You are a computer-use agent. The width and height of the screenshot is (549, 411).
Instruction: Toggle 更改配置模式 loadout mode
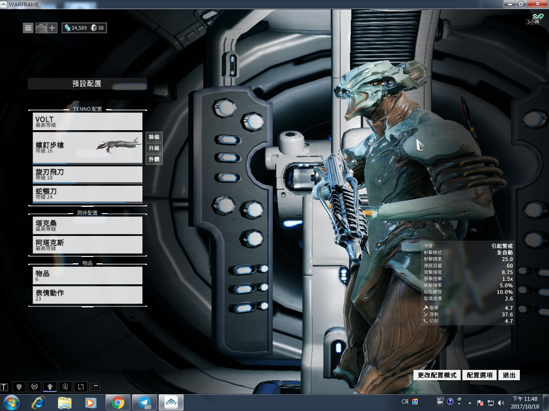(x=437, y=375)
